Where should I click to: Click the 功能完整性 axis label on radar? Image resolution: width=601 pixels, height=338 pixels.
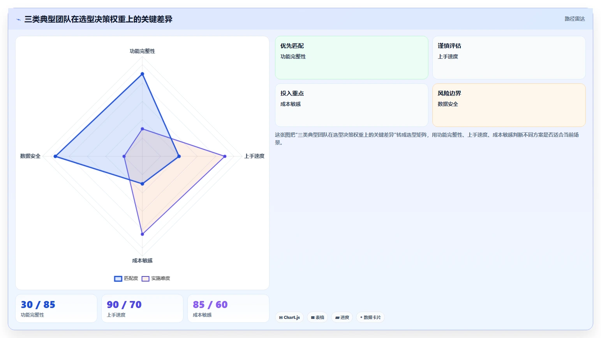142,51
